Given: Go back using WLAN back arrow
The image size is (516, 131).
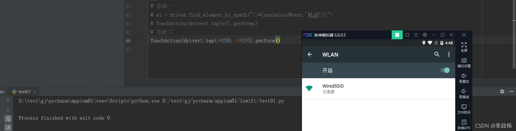Looking at the screenshot, I should pyautogui.click(x=310, y=54).
